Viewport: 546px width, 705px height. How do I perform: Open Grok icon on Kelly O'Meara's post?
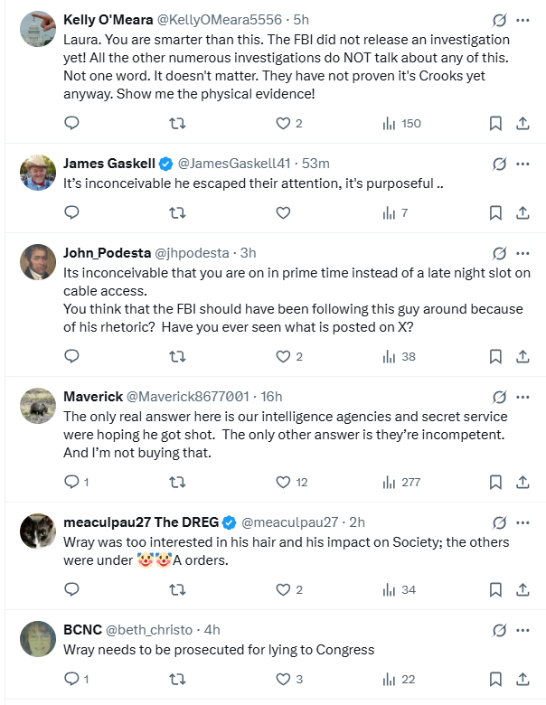coord(498,20)
